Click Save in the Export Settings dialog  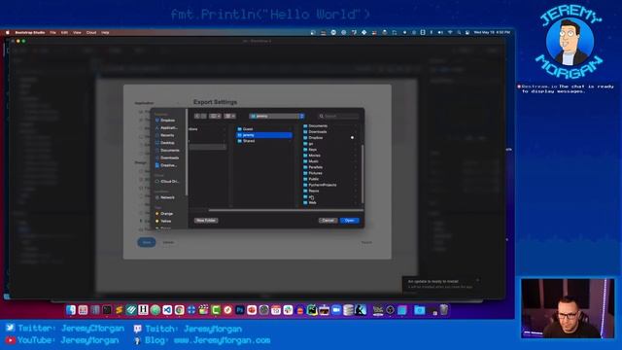pos(147,242)
